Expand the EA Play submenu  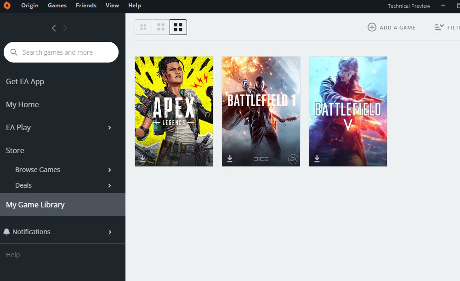pyautogui.click(x=109, y=127)
